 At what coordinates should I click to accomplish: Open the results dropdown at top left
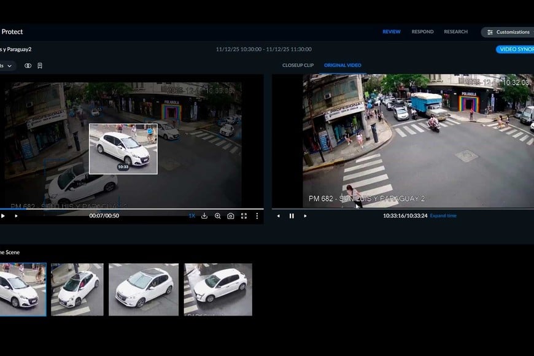pyautogui.click(x=9, y=66)
